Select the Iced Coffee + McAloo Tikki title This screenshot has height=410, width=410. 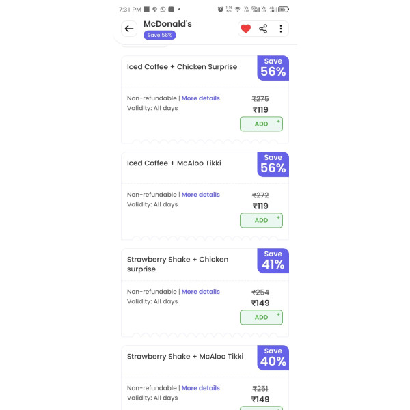174,163
